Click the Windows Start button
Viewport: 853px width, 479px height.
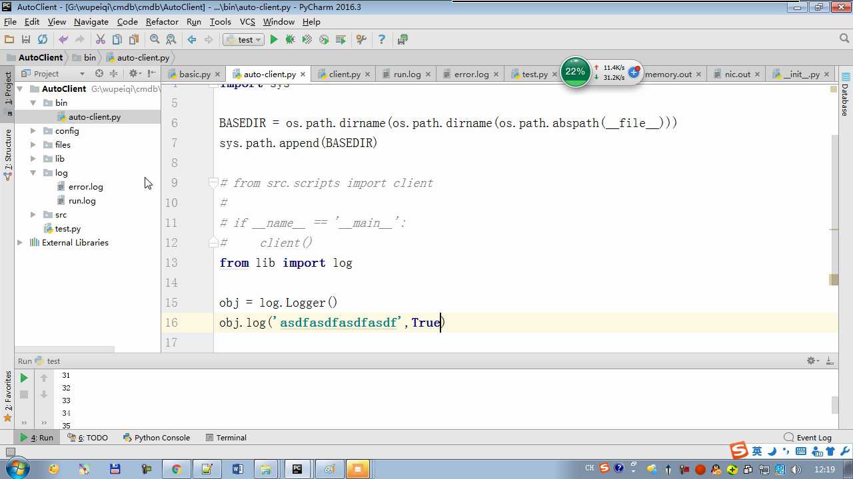coord(16,469)
